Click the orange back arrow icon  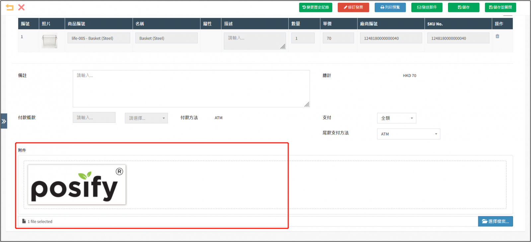10,7
